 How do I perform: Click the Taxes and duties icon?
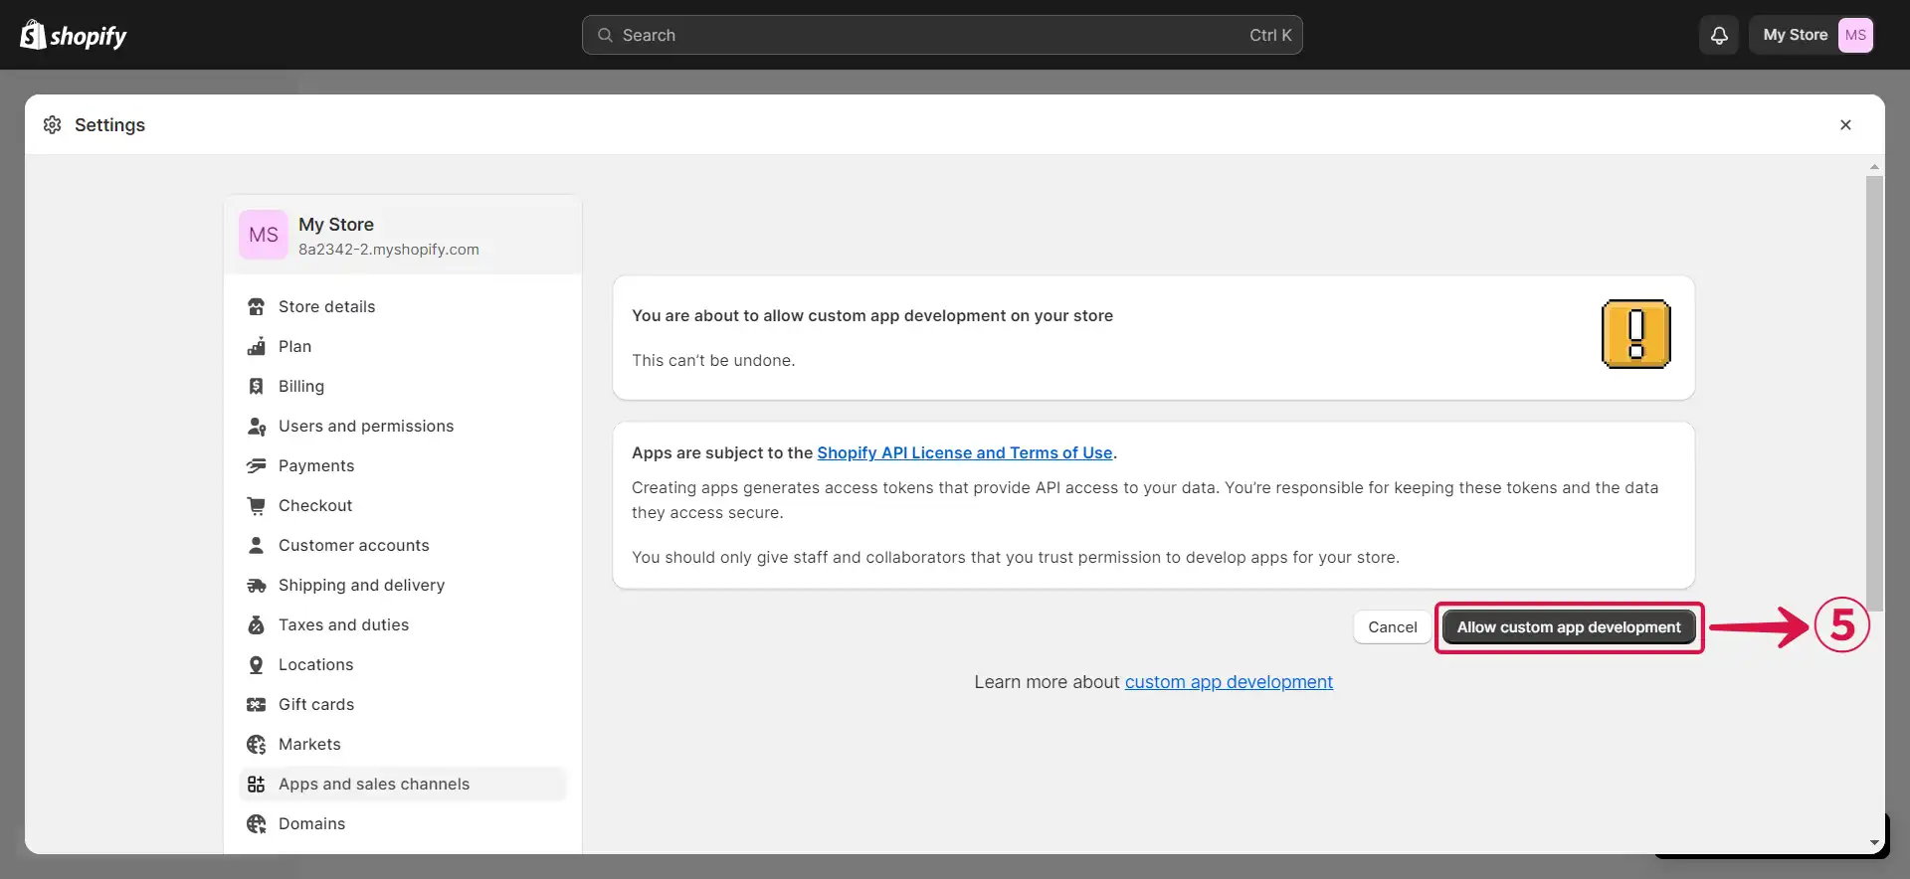click(x=257, y=624)
